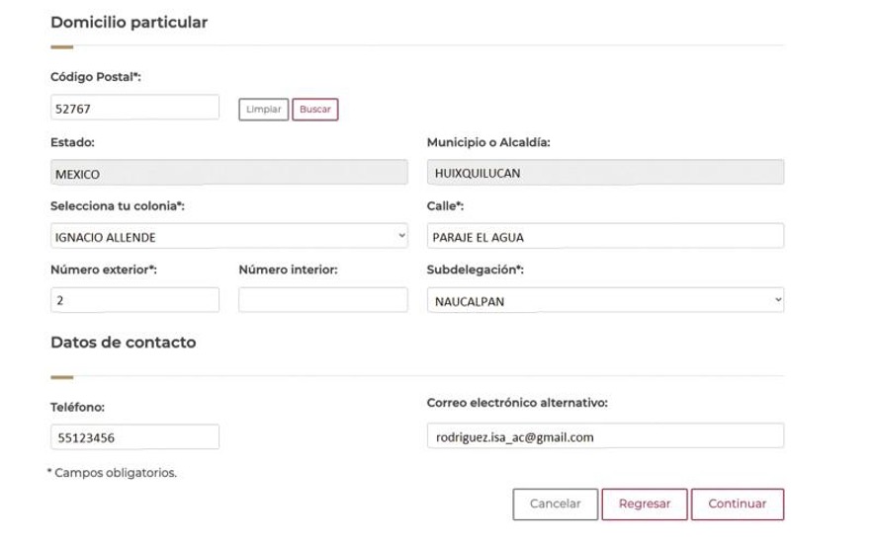Click the colonia dropdown chevron arrow

coord(401,236)
